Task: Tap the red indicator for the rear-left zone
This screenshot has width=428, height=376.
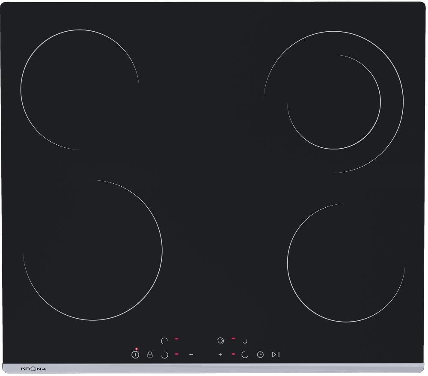Action: [x=177, y=339]
